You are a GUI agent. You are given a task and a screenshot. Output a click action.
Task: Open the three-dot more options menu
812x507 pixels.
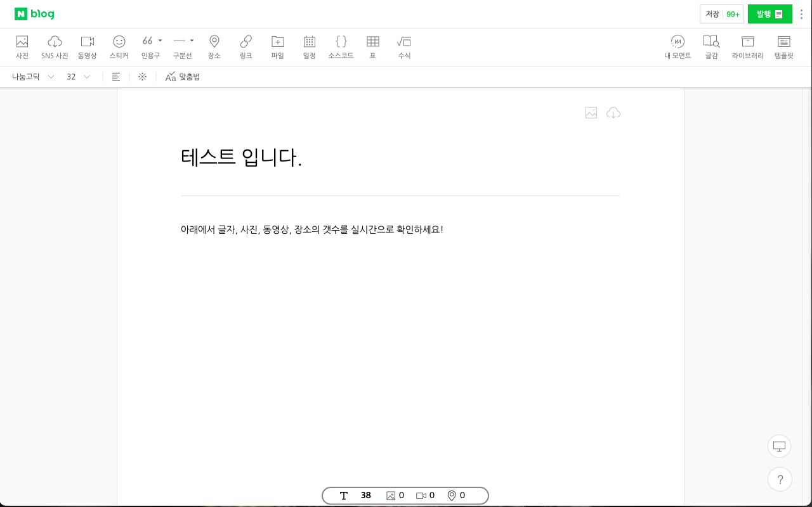tap(801, 14)
